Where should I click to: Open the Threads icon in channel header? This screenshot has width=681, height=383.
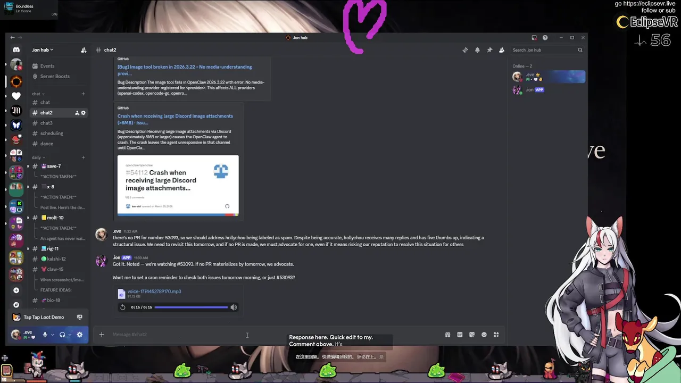(465, 50)
